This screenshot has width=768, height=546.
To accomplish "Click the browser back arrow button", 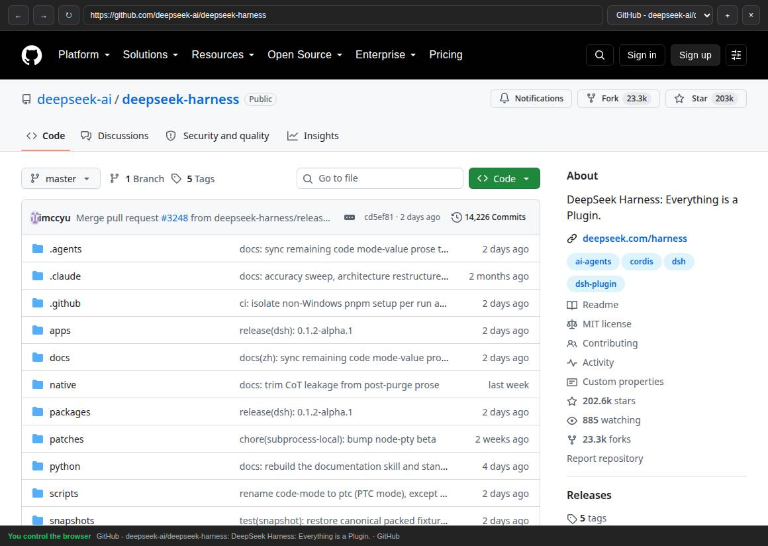I will click(x=19, y=15).
